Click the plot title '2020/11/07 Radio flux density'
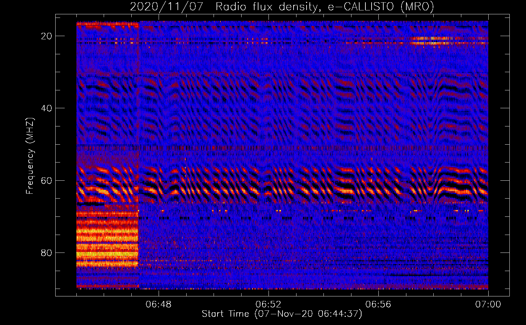Image resolution: width=526 pixels, height=325 pixels. pos(282,6)
